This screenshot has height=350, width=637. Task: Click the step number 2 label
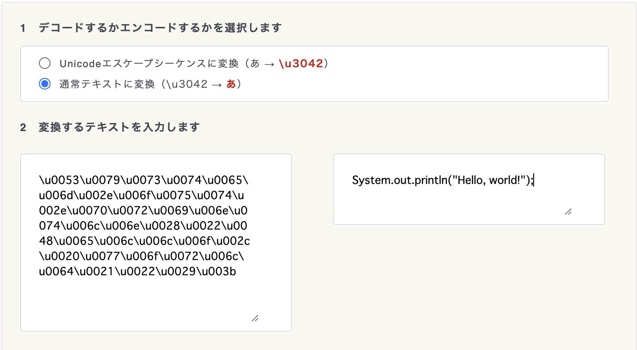click(x=23, y=128)
